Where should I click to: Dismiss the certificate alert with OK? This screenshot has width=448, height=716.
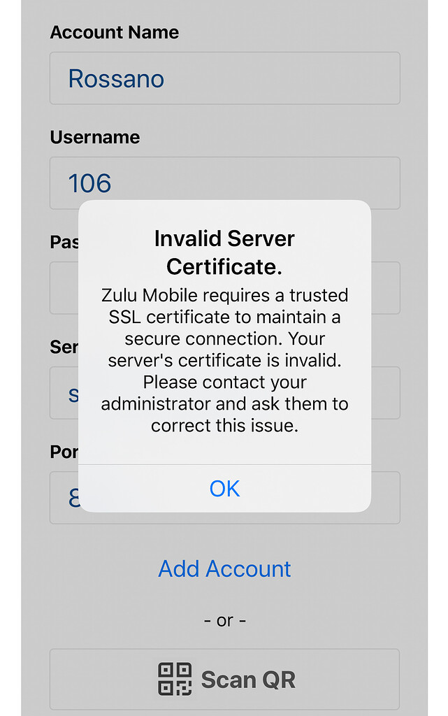[x=224, y=489]
